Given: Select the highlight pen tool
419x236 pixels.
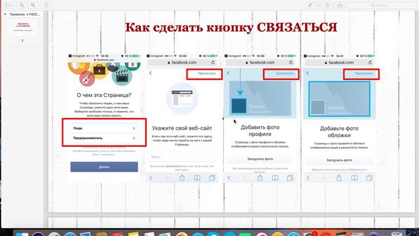Looking at the screenshot, I should (x=310, y=5).
